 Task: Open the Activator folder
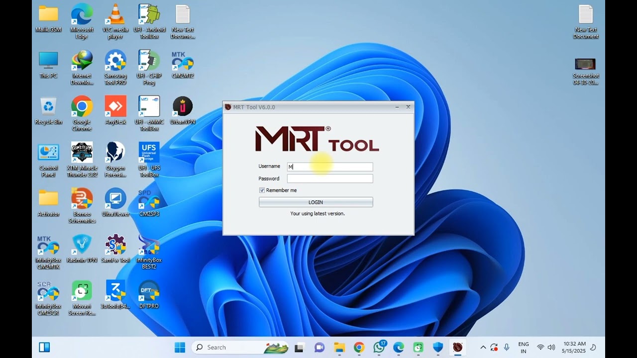pyautogui.click(x=48, y=203)
